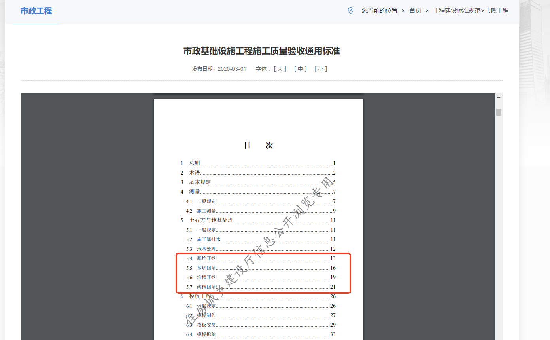Click chapter 3 基本规定 in contents
Viewport: 550px width, 340px height.
click(x=200, y=182)
